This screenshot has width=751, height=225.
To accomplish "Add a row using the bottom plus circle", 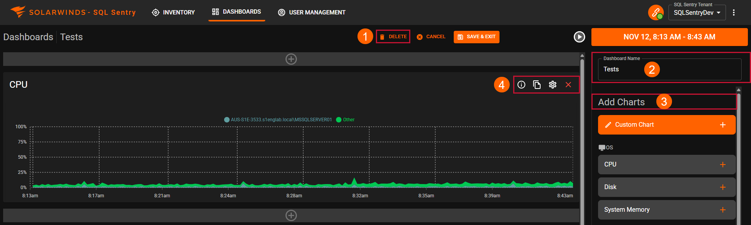I will click(291, 215).
